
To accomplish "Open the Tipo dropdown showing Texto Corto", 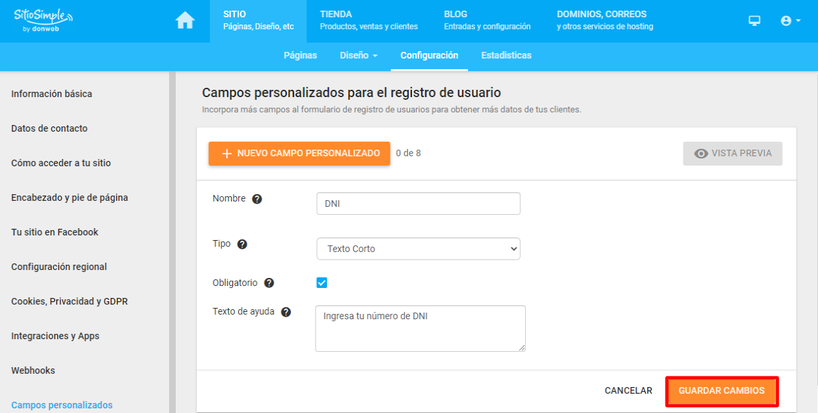I will pyautogui.click(x=419, y=249).
